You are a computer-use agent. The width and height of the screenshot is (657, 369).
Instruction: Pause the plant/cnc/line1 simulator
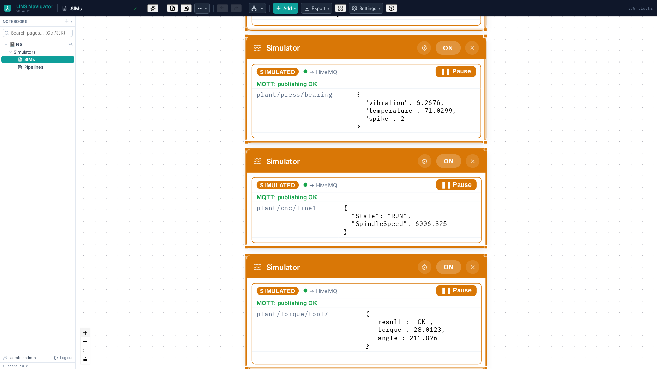[456, 185]
